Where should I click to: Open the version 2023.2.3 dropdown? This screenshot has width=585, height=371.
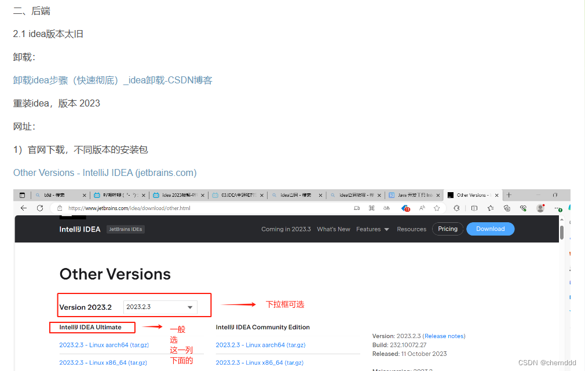tap(160, 307)
